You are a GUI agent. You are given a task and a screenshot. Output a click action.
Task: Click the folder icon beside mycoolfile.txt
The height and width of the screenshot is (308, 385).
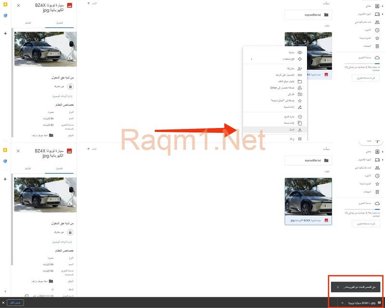[326, 14]
